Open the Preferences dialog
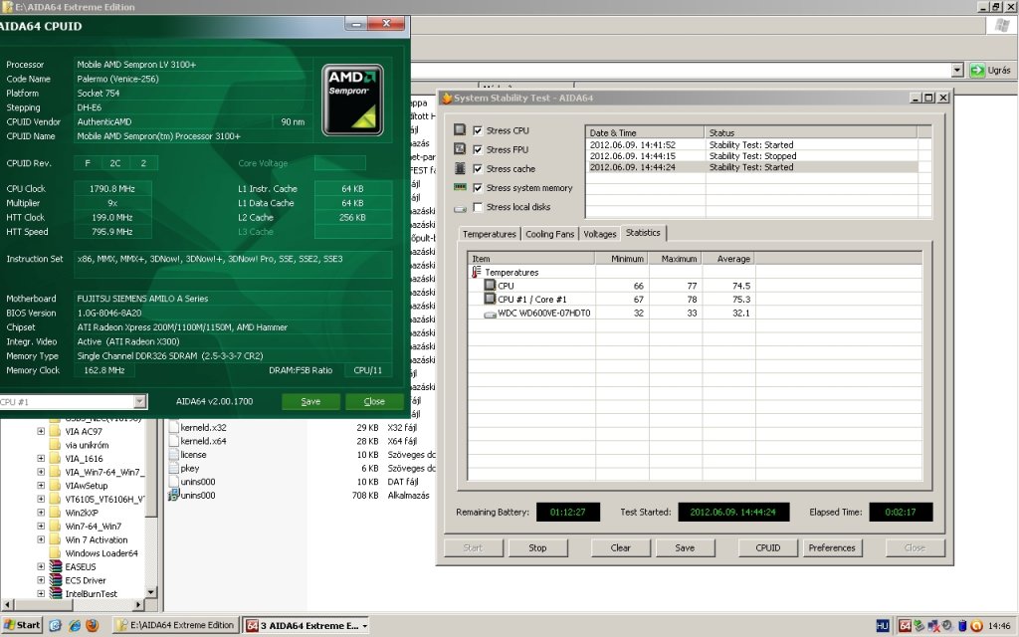 click(832, 548)
